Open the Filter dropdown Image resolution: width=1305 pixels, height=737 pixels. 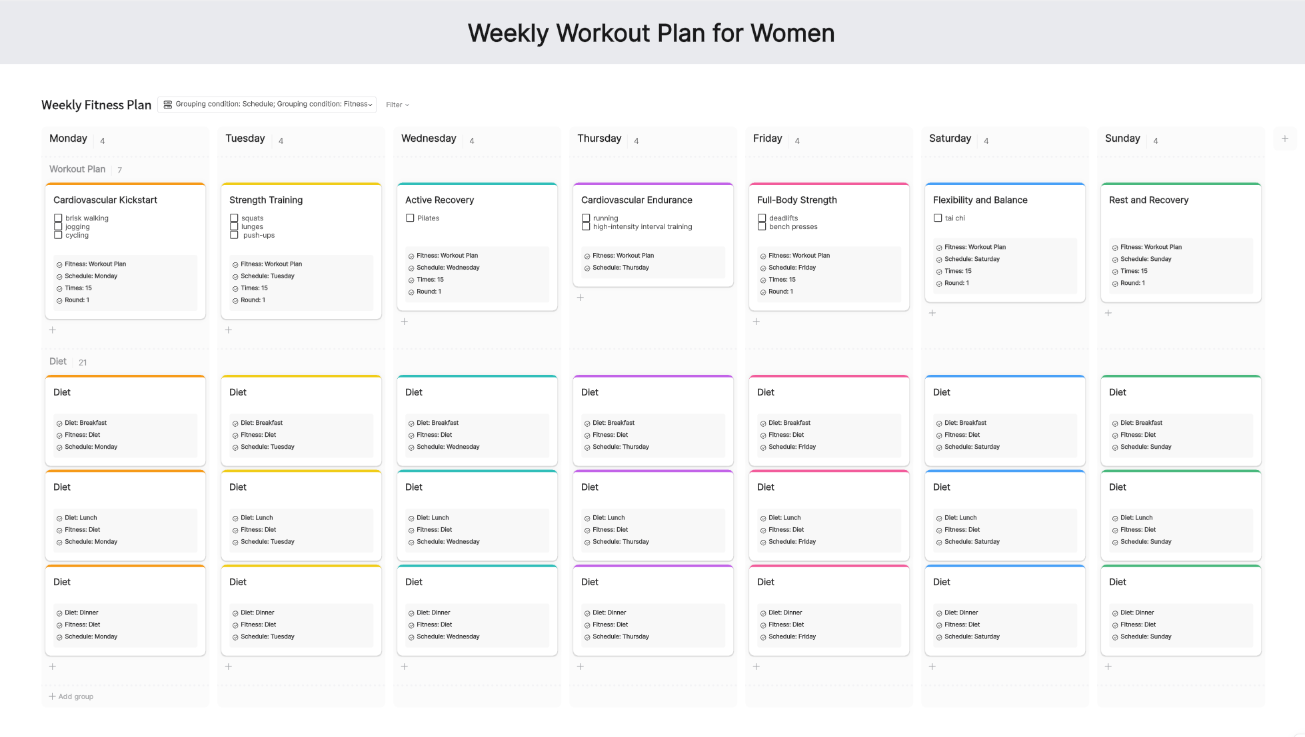pyautogui.click(x=397, y=105)
